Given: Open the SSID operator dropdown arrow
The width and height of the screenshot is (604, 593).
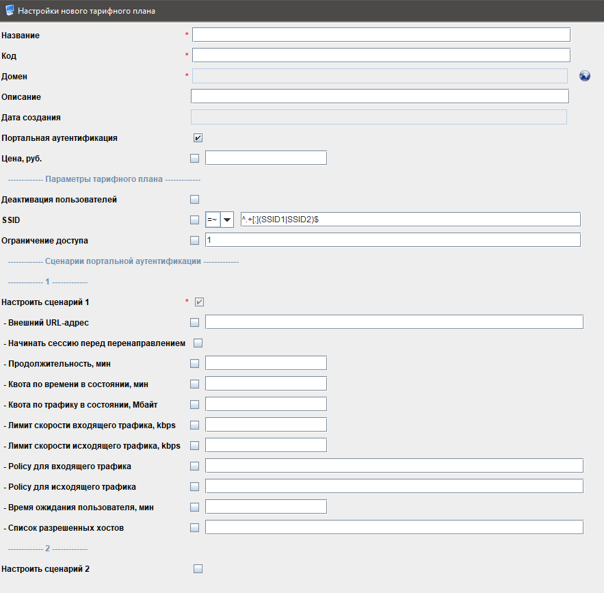Looking at the screenshot, I should click(x=226, y=220).
